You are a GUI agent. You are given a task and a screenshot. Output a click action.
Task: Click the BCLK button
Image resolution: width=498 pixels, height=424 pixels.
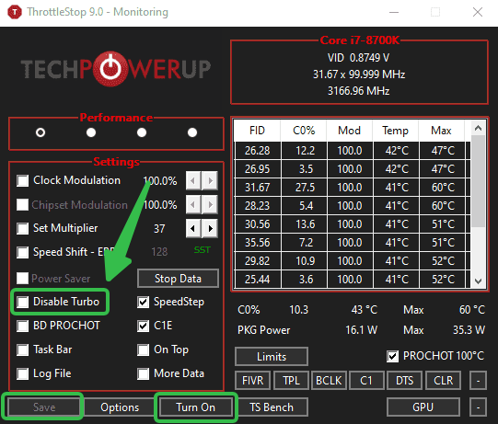(329, 380)
